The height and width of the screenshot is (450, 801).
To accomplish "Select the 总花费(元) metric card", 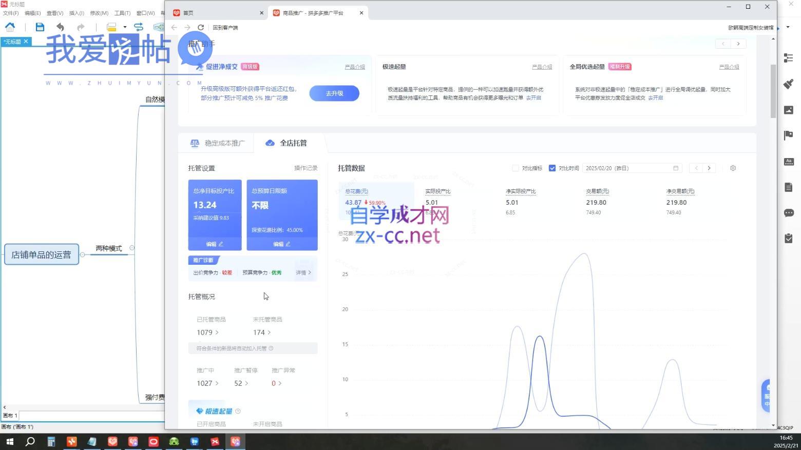I will click(376, 201).
